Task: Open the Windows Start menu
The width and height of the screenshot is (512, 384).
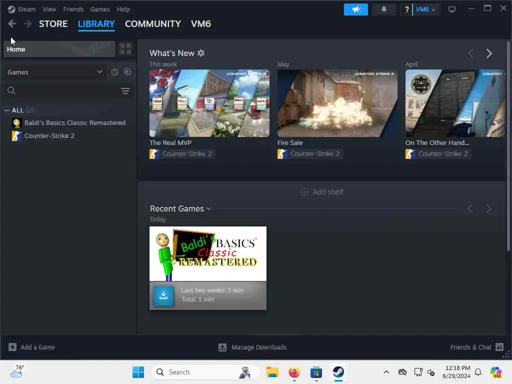Action: coord(138,372)
